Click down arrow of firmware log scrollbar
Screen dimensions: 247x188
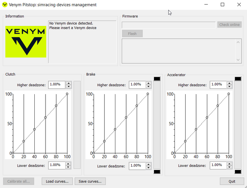tap(238, 60)
